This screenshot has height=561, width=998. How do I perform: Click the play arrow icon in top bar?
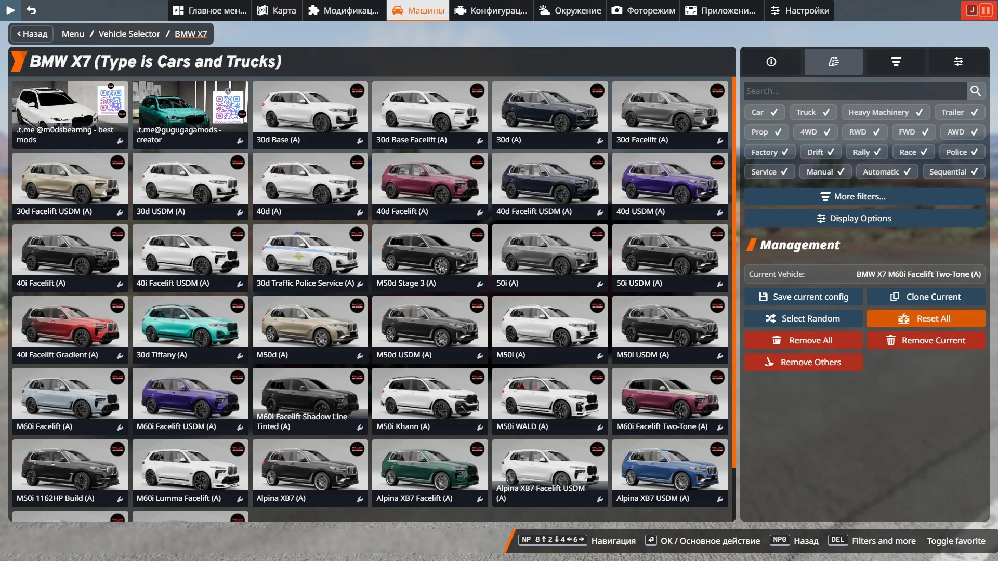[x=10, y=10]
